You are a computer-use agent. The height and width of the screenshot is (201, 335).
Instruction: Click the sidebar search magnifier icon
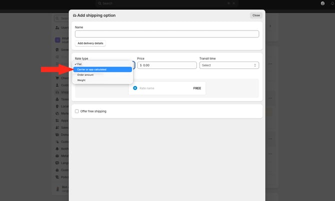tap(57, 18)
